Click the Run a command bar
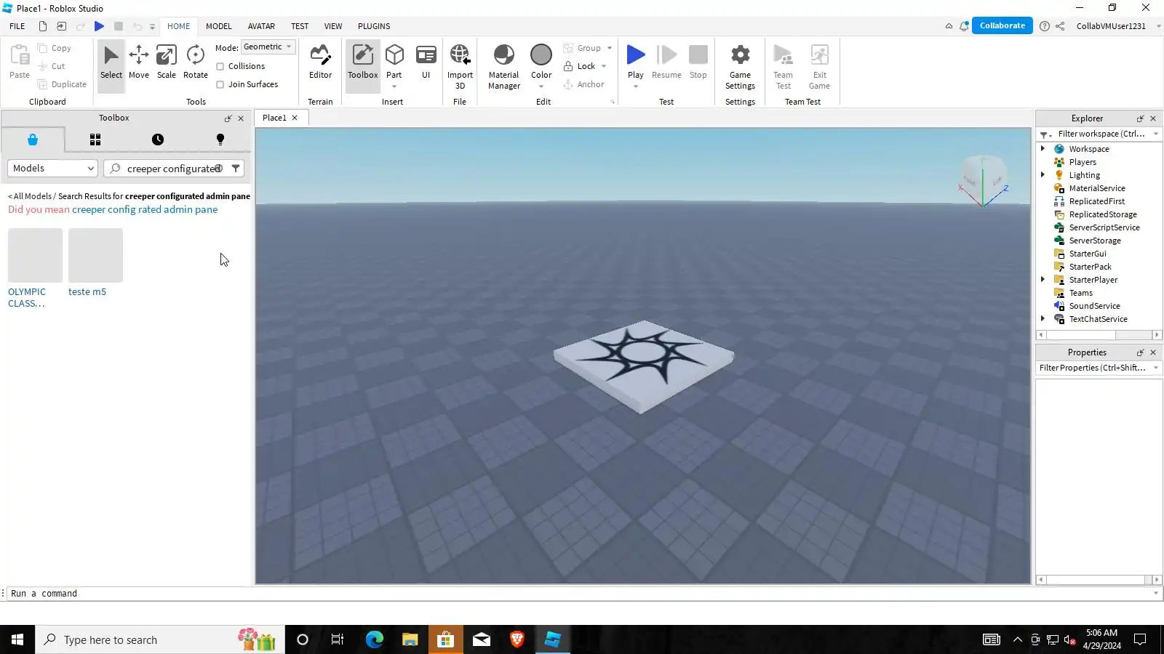 (x=581, y=594)
